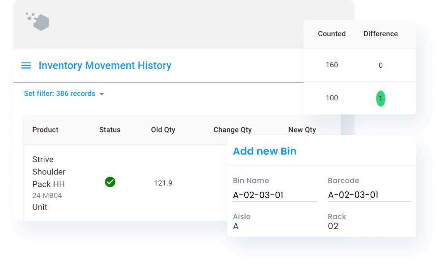Click the Difference column header
Screen dimensions: 443x268
(380, 34)
